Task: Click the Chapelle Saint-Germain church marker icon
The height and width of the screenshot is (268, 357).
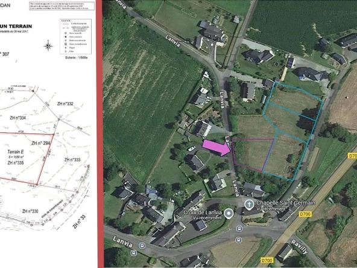Action: pyautogui.click(x=249, y=205)
